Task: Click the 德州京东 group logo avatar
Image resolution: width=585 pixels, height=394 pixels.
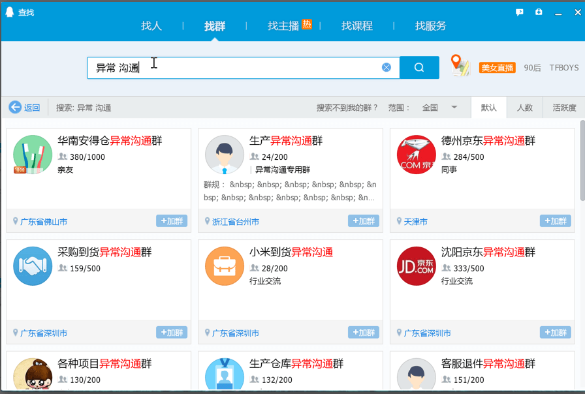Action: pos(417,155)
